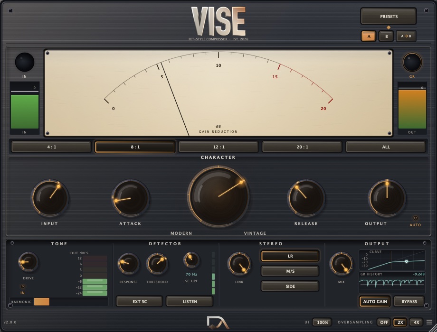Click the THRESHOLD knob
Viewport: 437px width, 332px height.
157,264
